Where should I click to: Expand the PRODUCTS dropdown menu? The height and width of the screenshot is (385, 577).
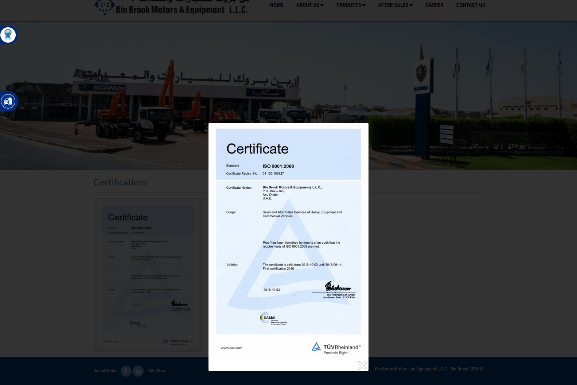click(350, 5)
